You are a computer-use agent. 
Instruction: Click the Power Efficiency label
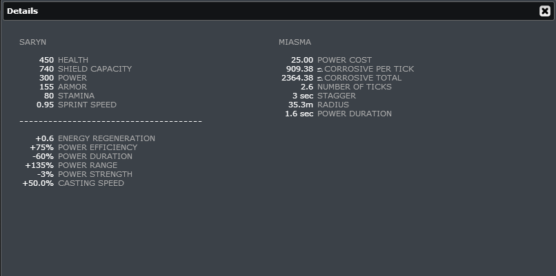point(97,147)
